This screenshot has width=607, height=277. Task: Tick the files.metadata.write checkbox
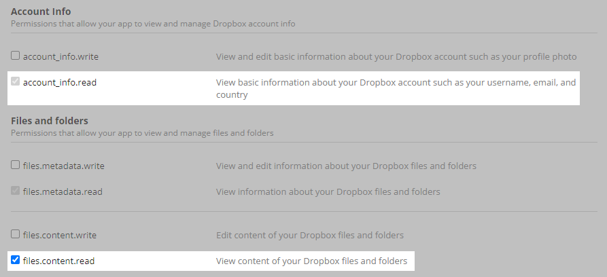[16, 165]
